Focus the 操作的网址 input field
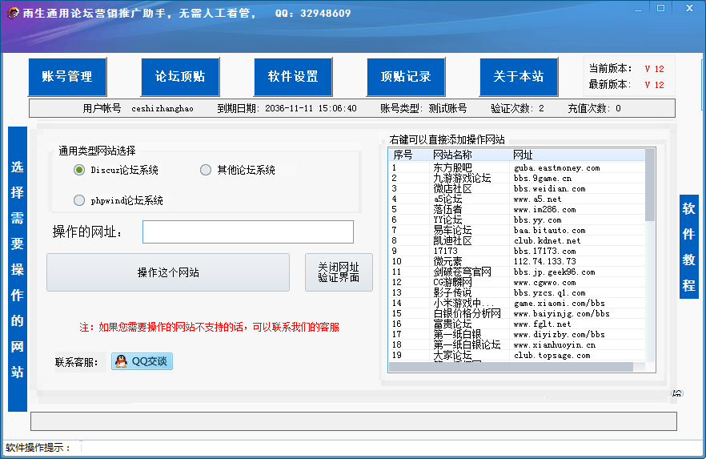Image resolution: width=706 pixels, height=459 pixels. coord(247,232)
